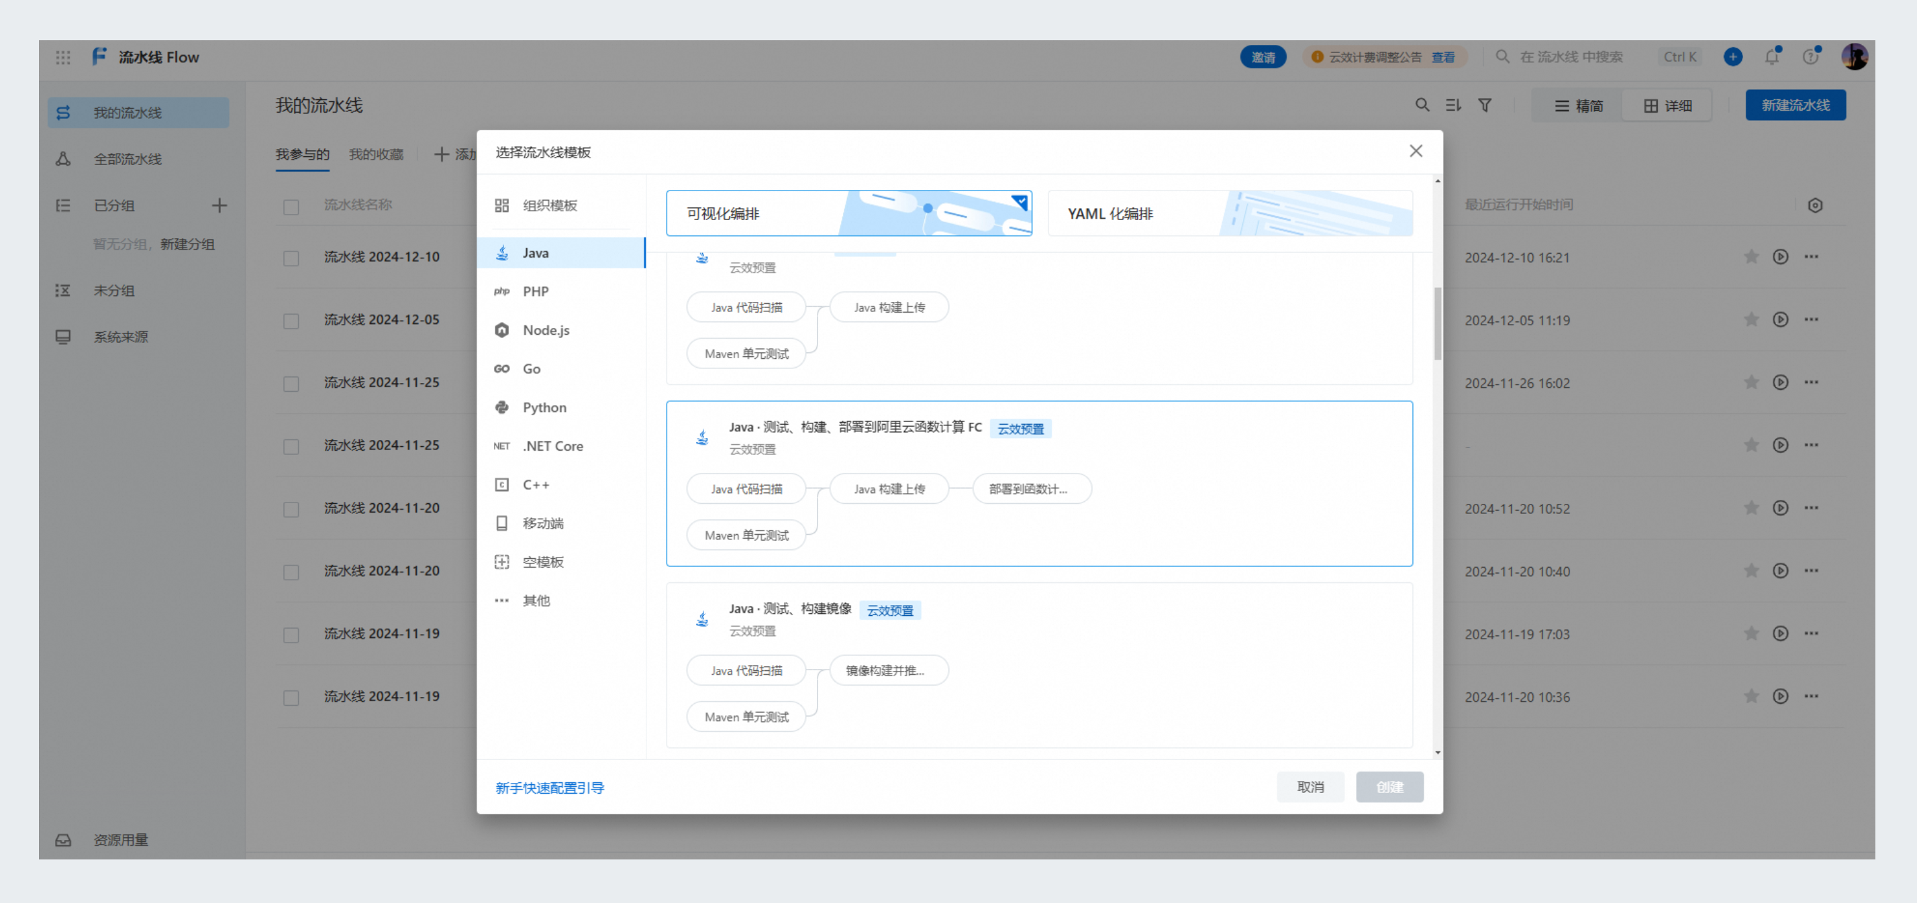Image resolution: width=1917 pixels, height=903 pixels.
Task: Open the app grid launcher icon
Action: tap(63, 57)
